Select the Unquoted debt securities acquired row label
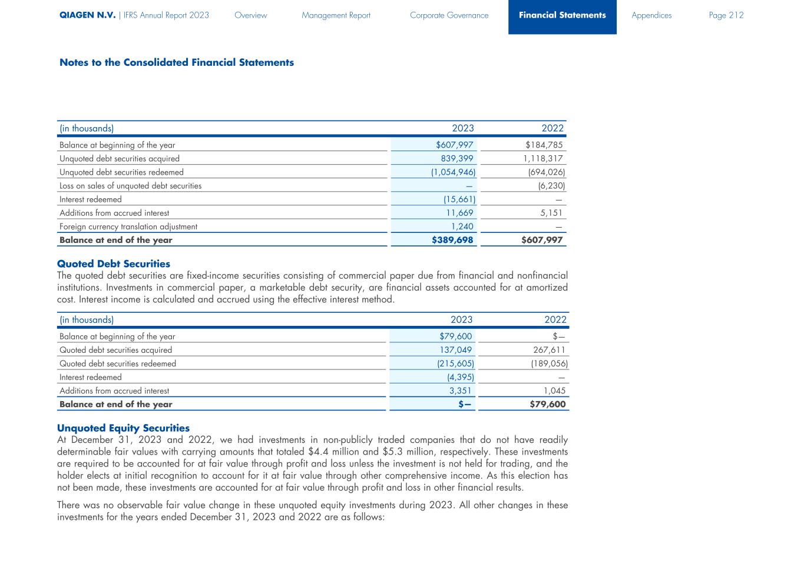This screenshot has height=567, width=804. click(x=119, y=159)
